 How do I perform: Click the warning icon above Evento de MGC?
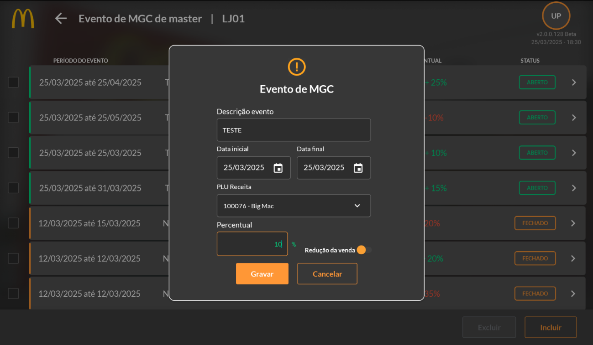click(297, 67)
